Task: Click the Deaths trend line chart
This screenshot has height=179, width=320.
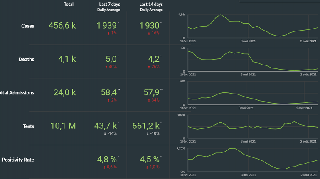Action: point(253,60)
